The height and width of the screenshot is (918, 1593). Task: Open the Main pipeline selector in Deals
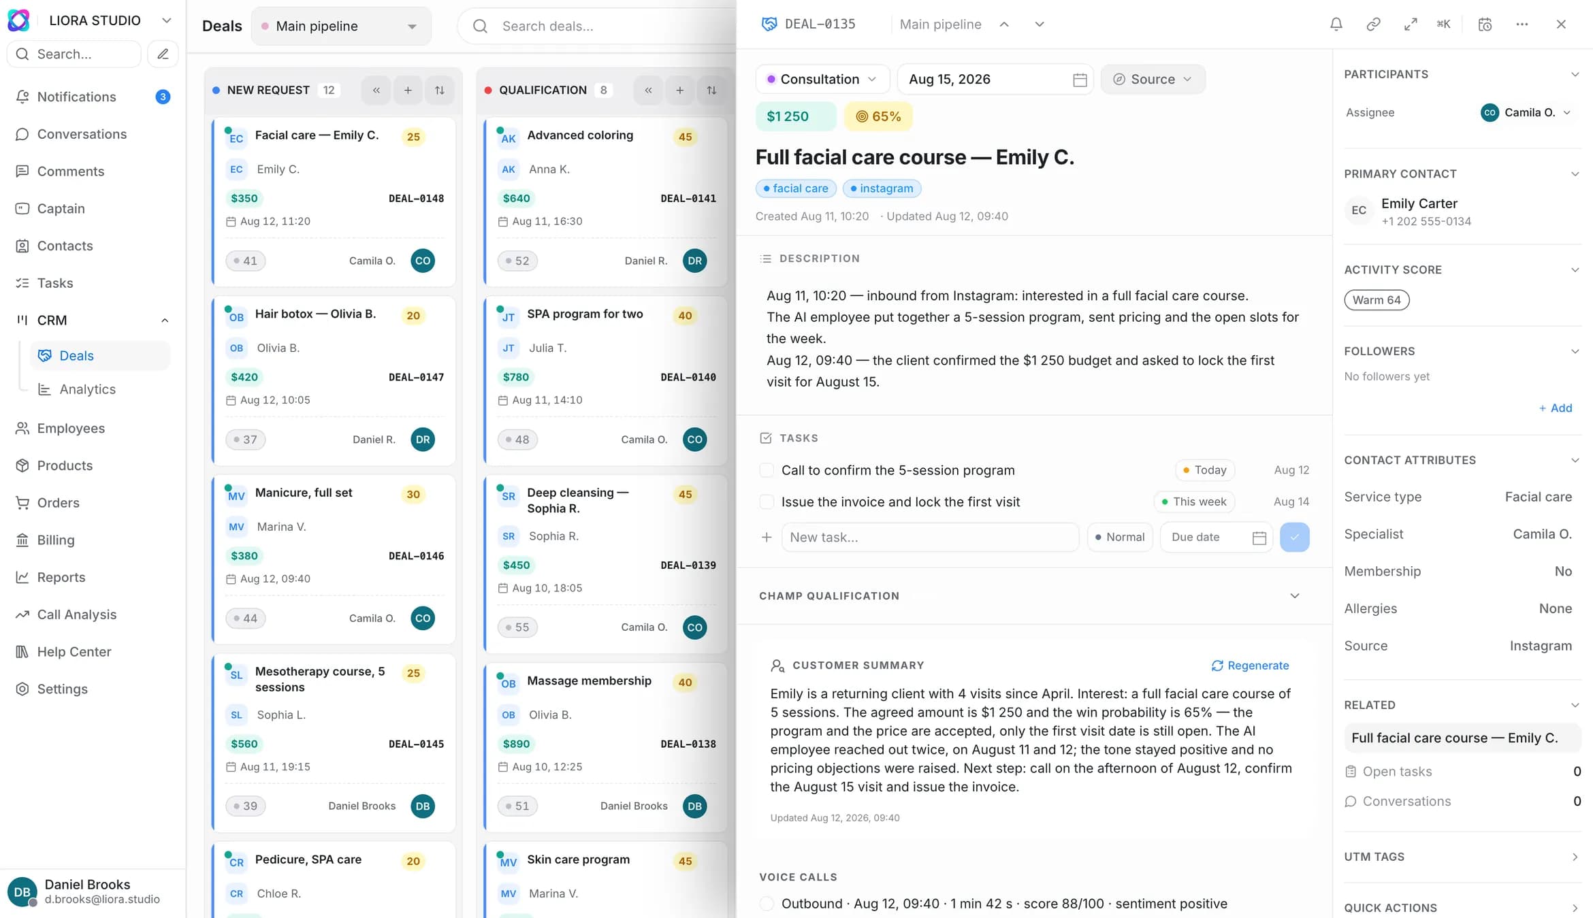(x=341, y=27)
